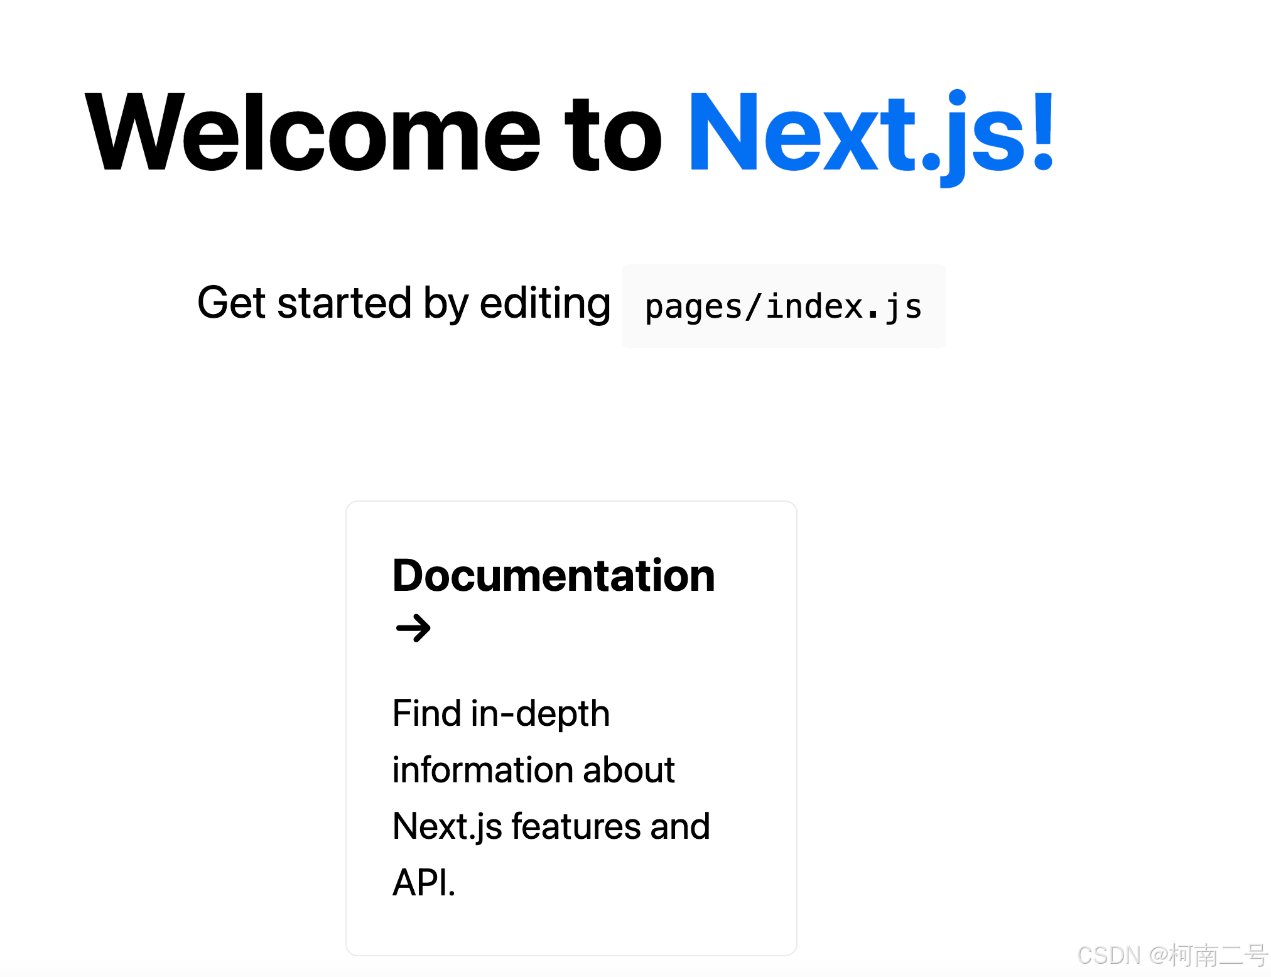
Task: Click the pages/index.js code snippet
Action: (783, 306)
